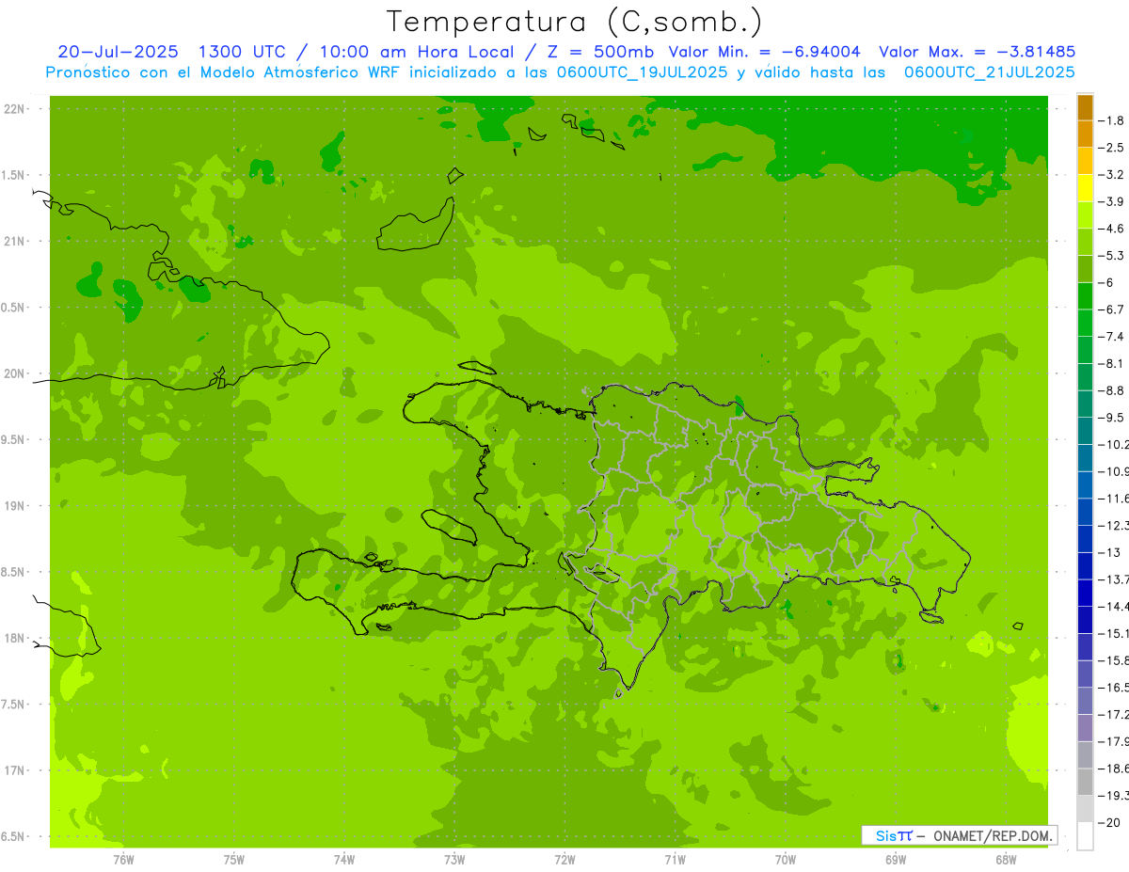Click the '21N' latitude label
This screenshot has width=1129, height=872.
[x=14, y=242]
